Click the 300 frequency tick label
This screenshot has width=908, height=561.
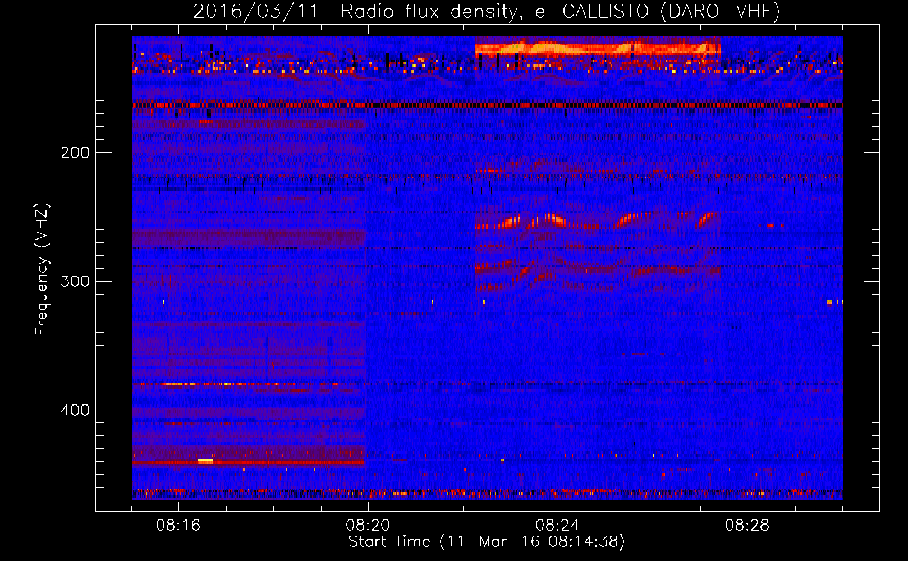(75, 281)
